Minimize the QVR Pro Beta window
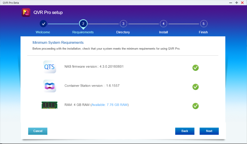247x144 pixels. click(x=231, y=3)
